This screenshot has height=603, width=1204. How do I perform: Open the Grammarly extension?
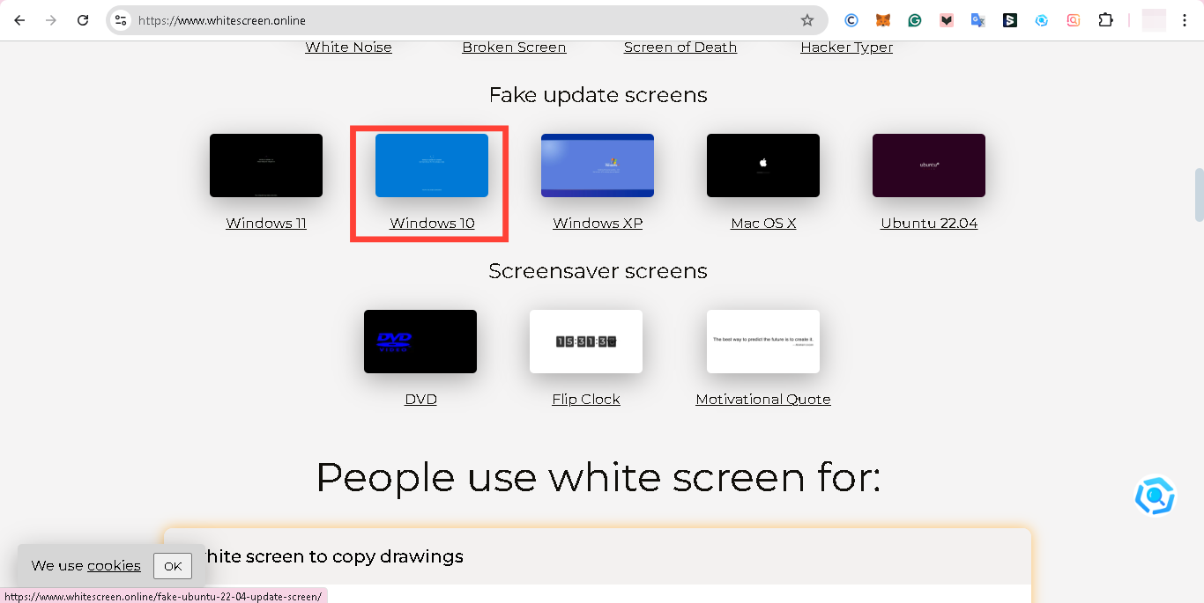[915, 19]
